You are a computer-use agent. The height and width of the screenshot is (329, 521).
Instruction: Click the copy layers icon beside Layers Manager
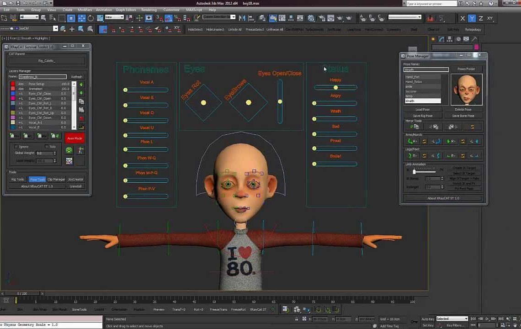point(82,101)
